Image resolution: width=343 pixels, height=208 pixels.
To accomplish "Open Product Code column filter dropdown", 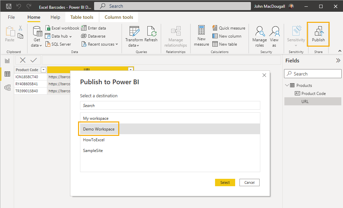I will click(44, 70).
